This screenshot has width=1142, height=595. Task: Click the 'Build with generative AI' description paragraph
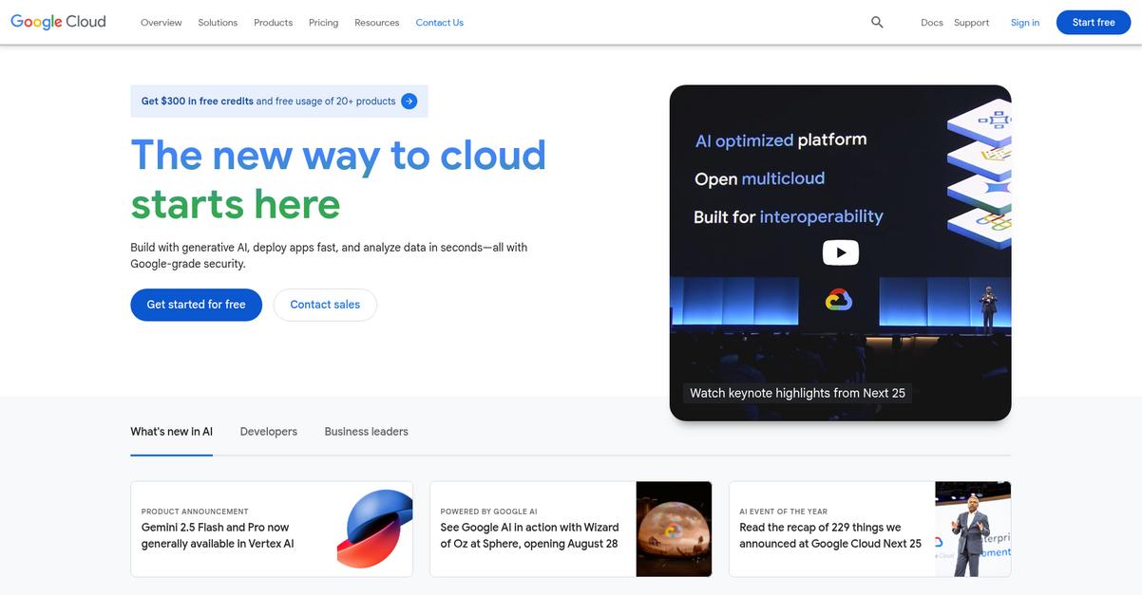pos(329,255)
